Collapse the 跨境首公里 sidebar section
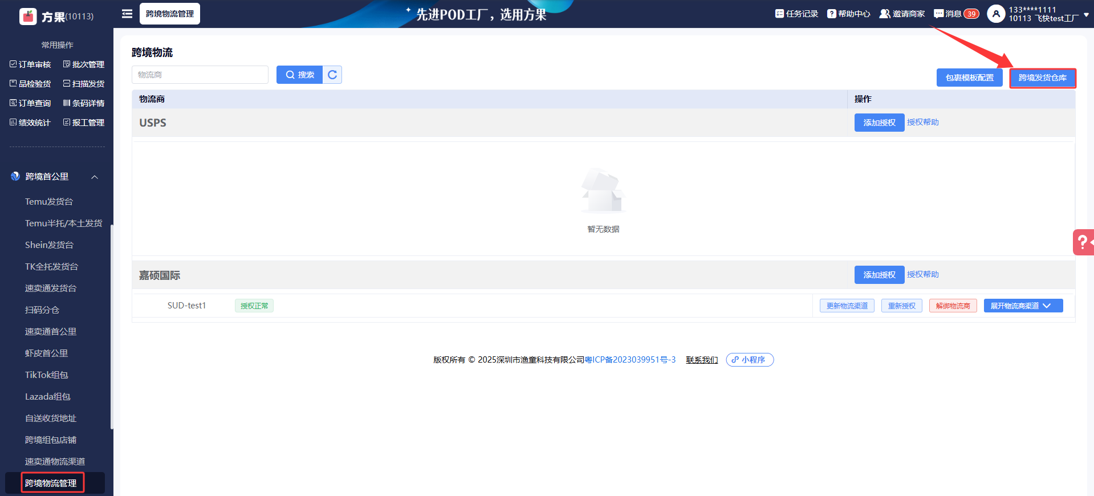This screenshot has height=496, width=1094. click(95, 177)
